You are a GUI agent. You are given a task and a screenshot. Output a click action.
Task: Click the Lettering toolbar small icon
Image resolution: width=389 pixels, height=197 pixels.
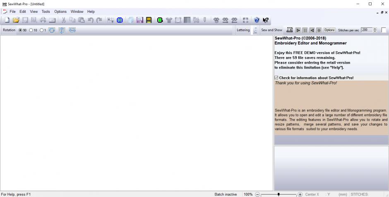pyautogui.click(x=255, y=30)
